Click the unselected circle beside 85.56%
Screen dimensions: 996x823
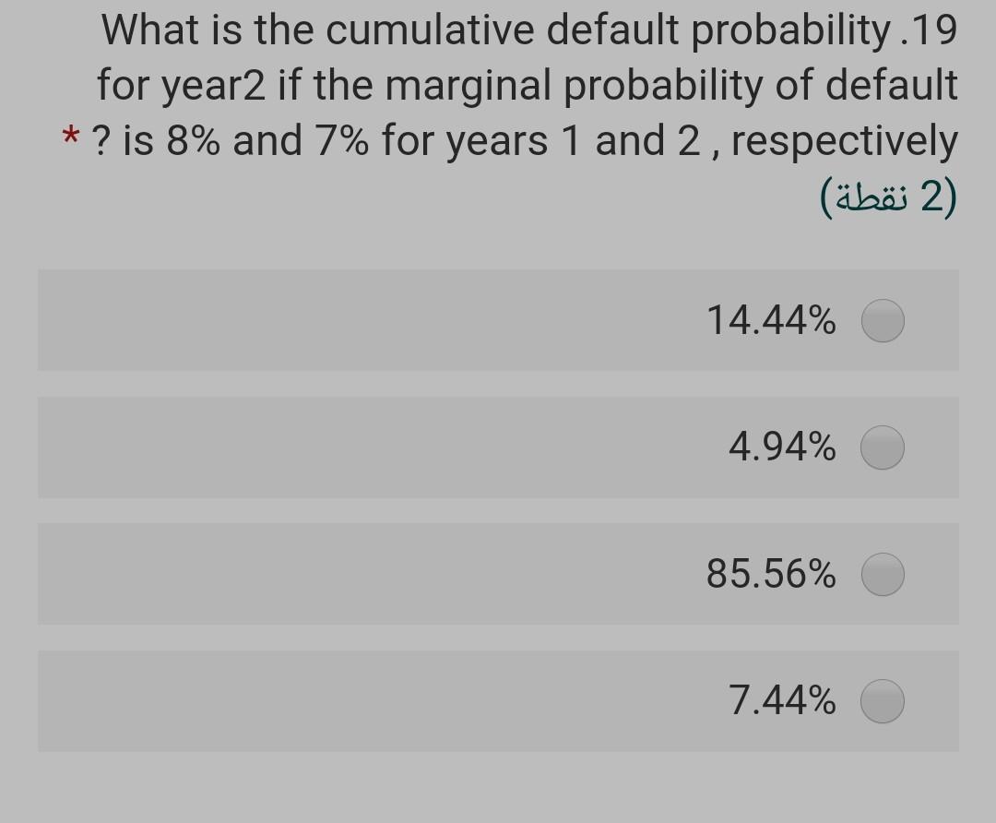(x=882, y=574)
